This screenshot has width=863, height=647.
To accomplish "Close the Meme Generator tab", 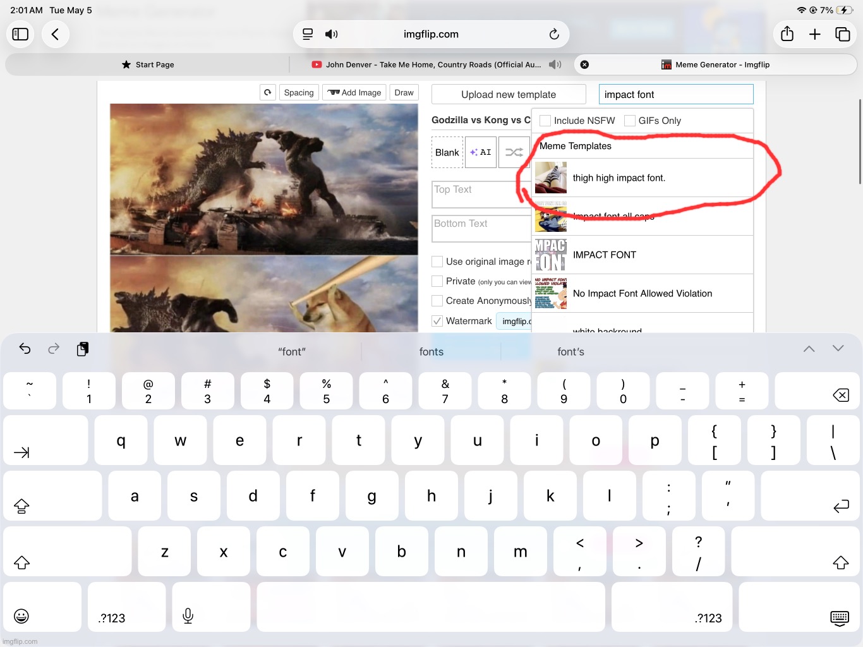I will coord(584,64).
